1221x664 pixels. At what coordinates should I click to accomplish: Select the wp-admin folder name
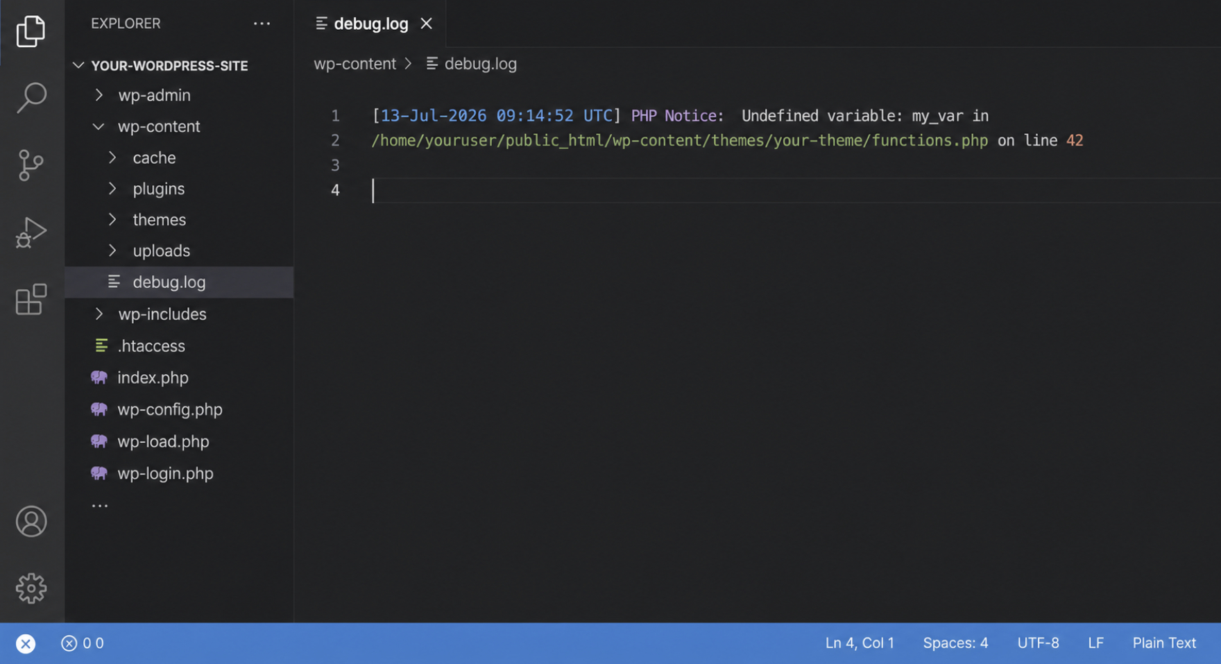pos(154,95)
